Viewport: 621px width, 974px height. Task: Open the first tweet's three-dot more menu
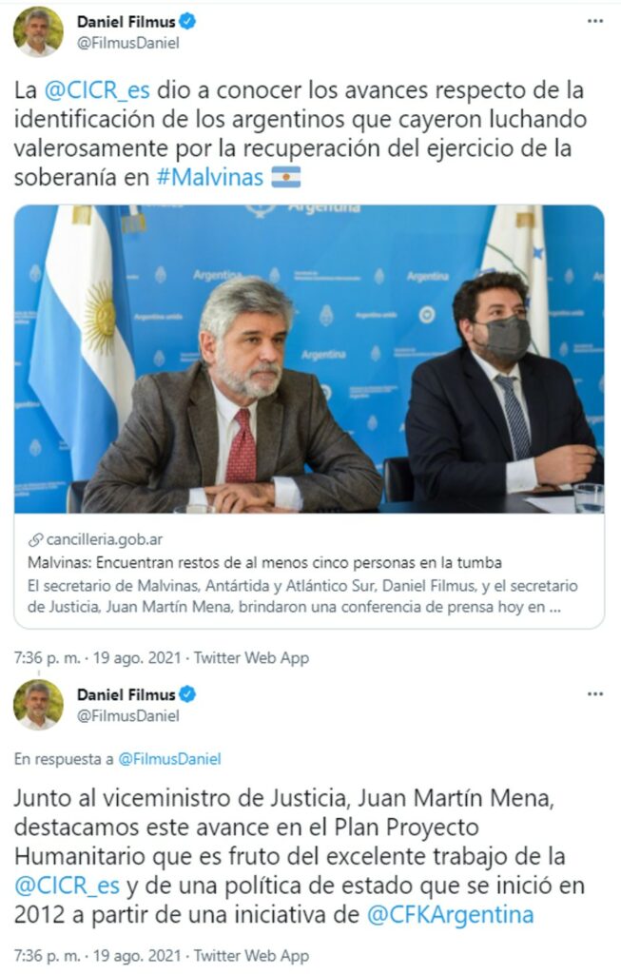(595, 21)
